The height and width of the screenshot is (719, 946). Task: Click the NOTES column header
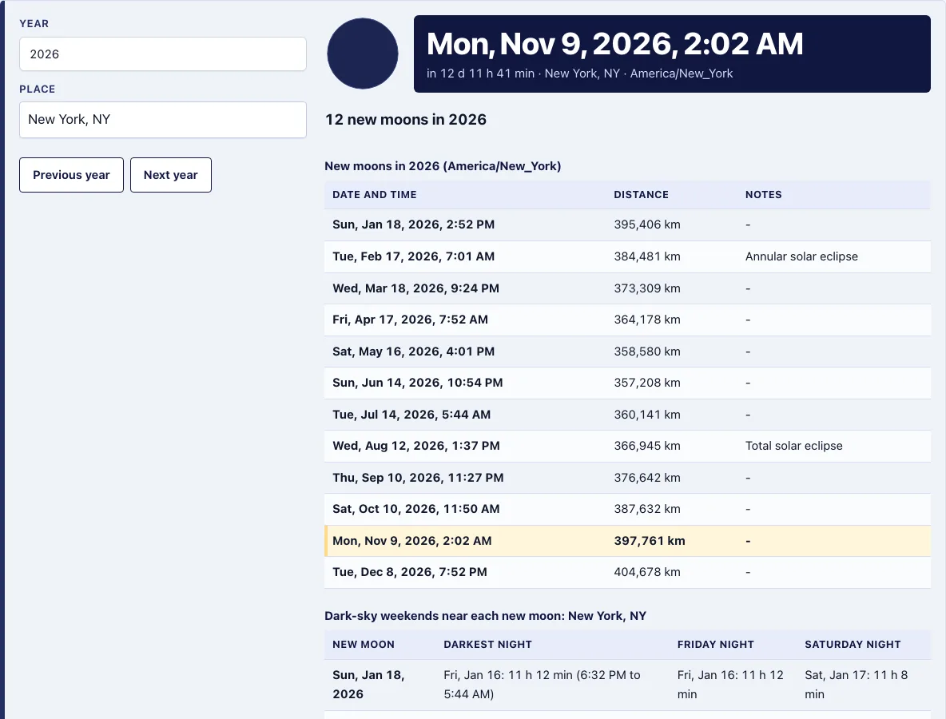[763, 195]
